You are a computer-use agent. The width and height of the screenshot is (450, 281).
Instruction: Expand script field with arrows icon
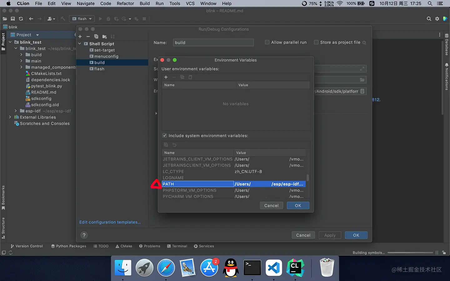362,69
